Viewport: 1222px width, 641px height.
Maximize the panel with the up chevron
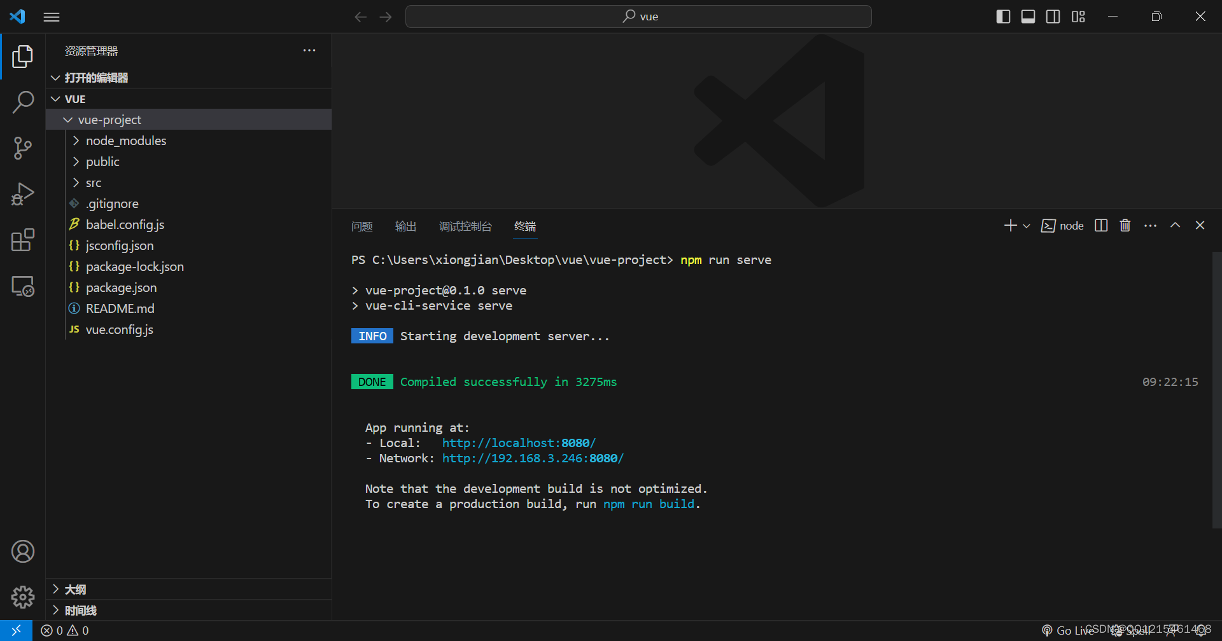[1176, 226]
